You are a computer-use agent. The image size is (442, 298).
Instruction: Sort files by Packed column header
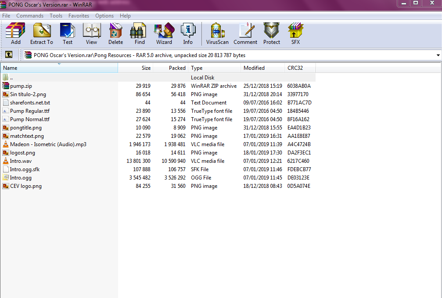pos(171,68)
